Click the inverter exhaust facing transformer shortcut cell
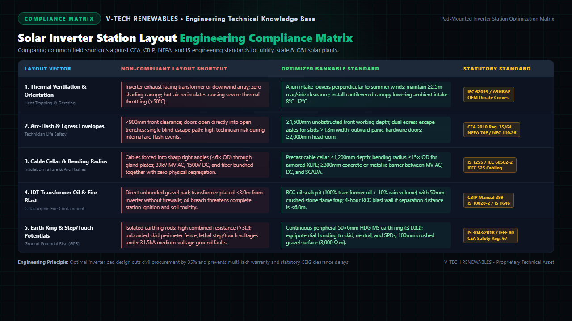This screenshot has height=321, width=572. pos(195,95)
